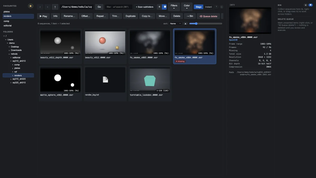
Task: Switch main browser to list view
Action: click(159, 7)
